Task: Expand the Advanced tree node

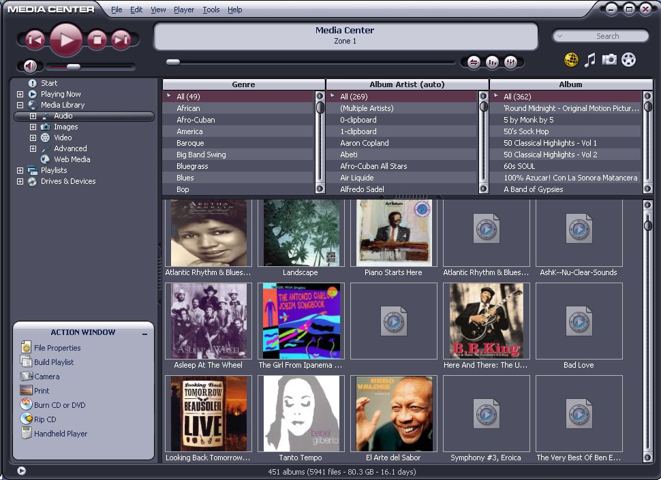Action: coord(33,148)
